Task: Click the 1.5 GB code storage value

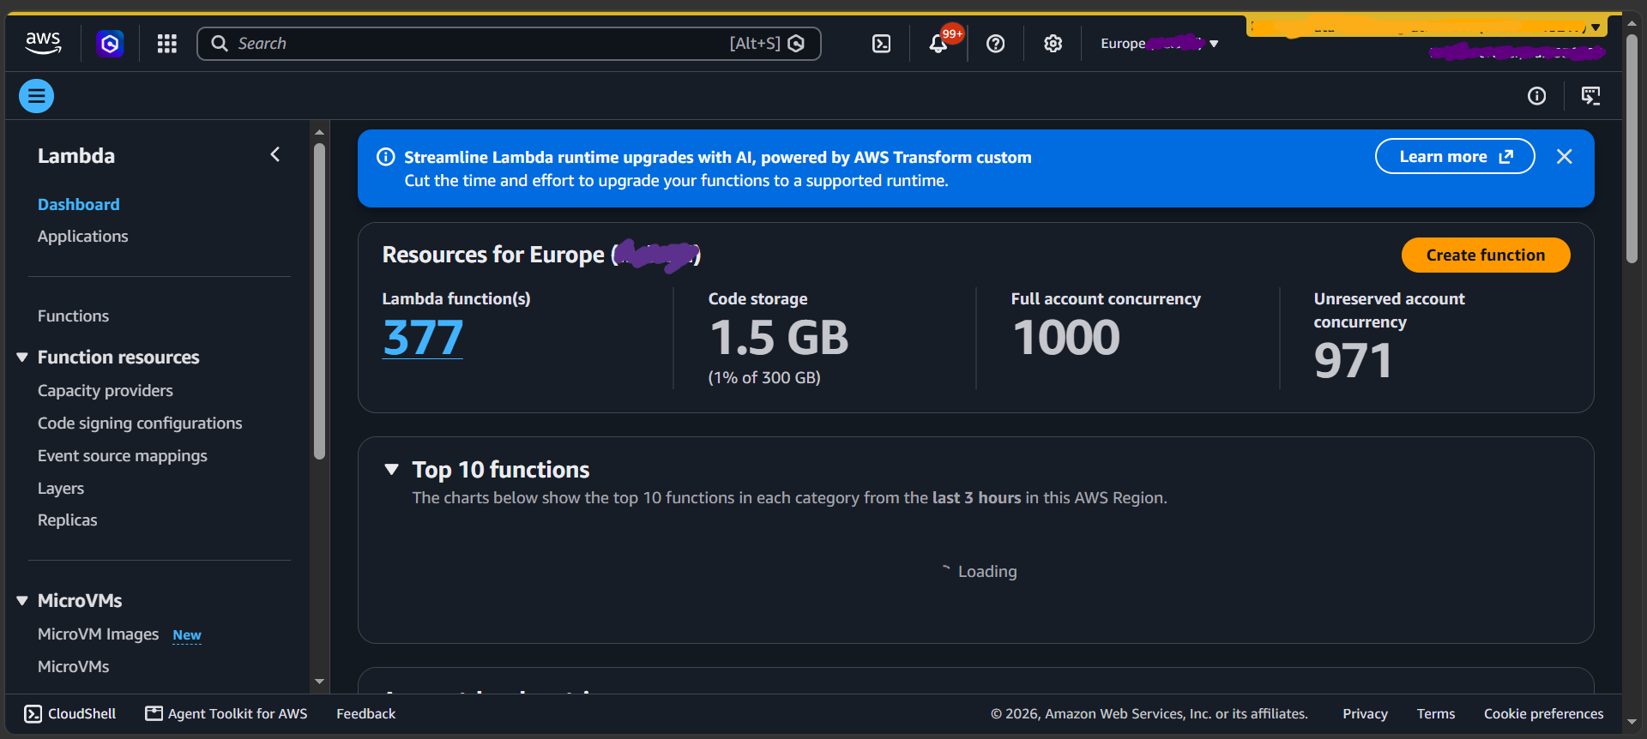Action: 779,337
